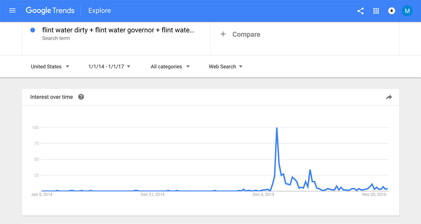
Task: Click the Interest over time title
Action: [51, 97]
